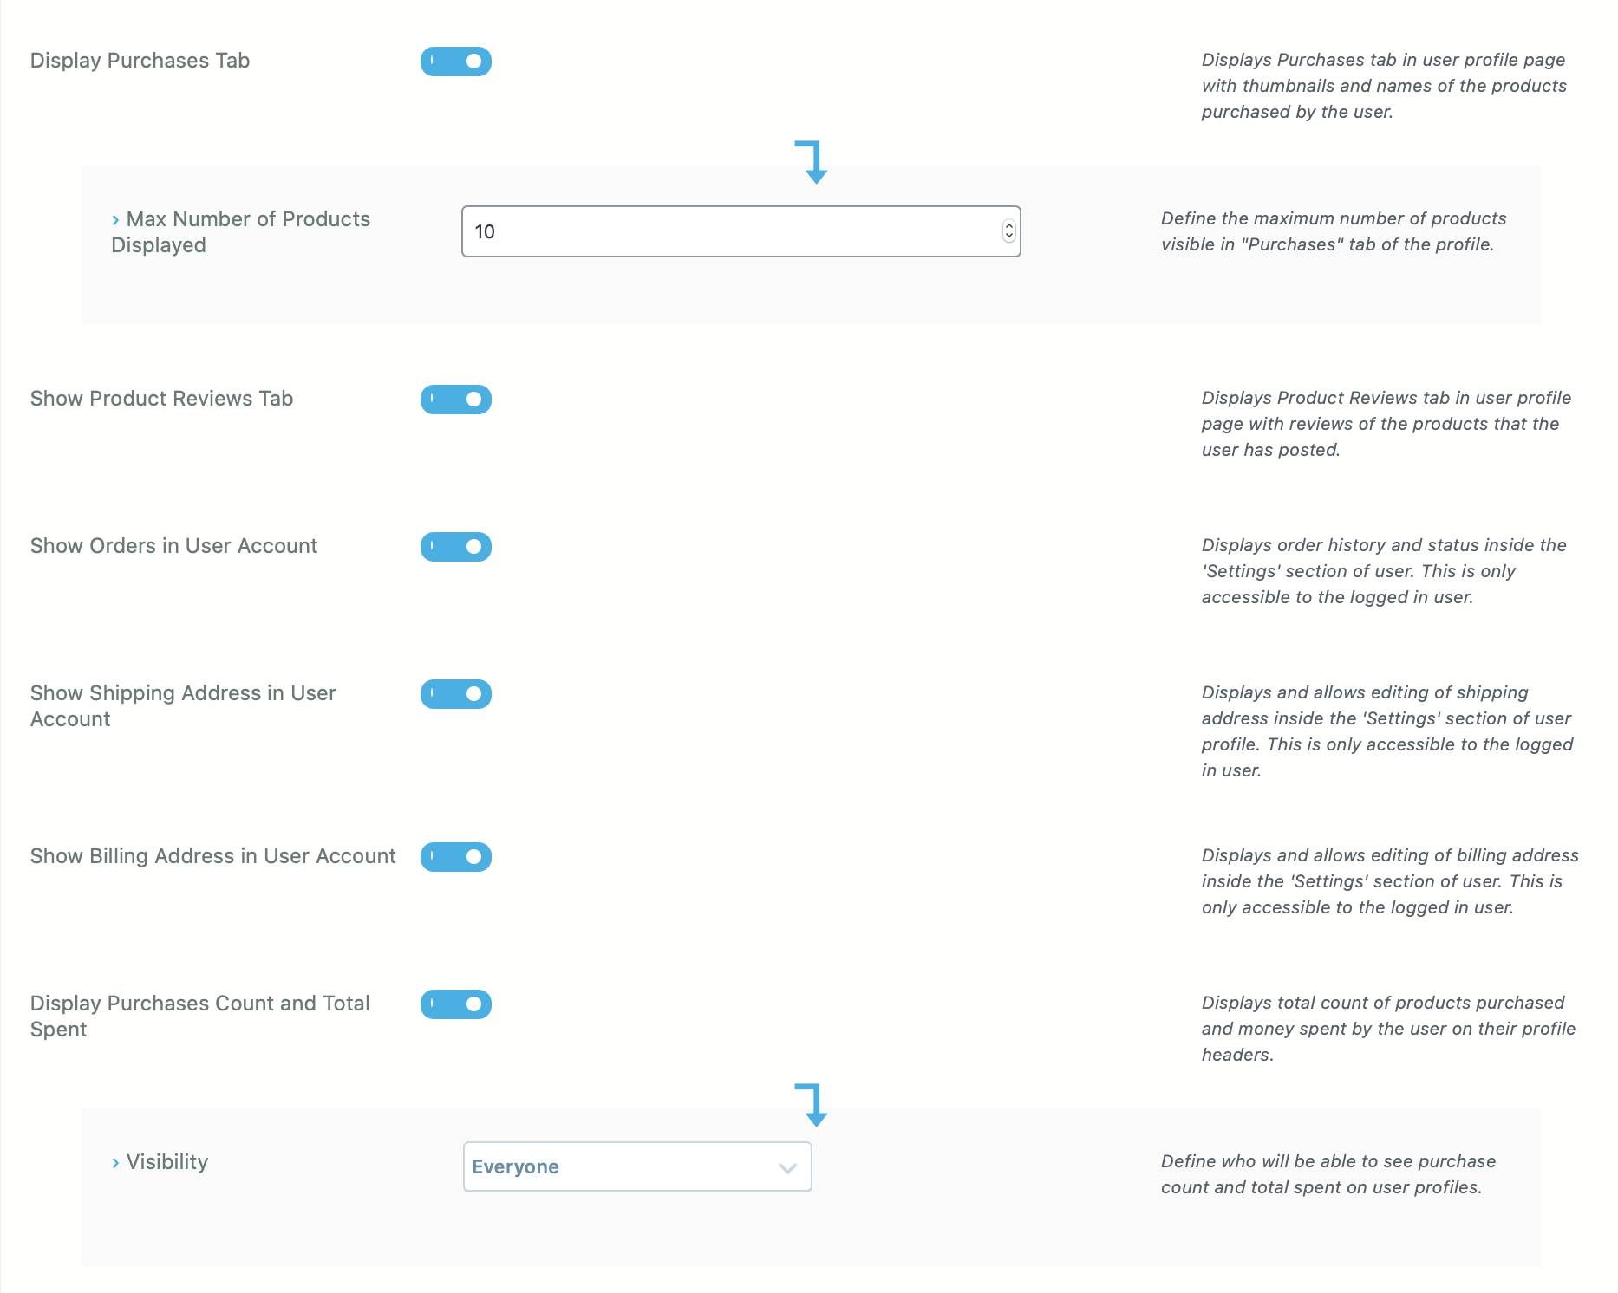Toggle Show Shipping Address in User Account
The image size is (1618, 1293).
[456, 694]
